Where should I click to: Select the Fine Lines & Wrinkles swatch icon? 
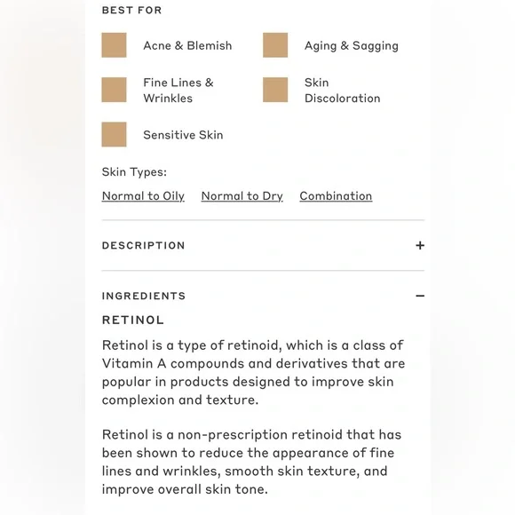point(114,90)
